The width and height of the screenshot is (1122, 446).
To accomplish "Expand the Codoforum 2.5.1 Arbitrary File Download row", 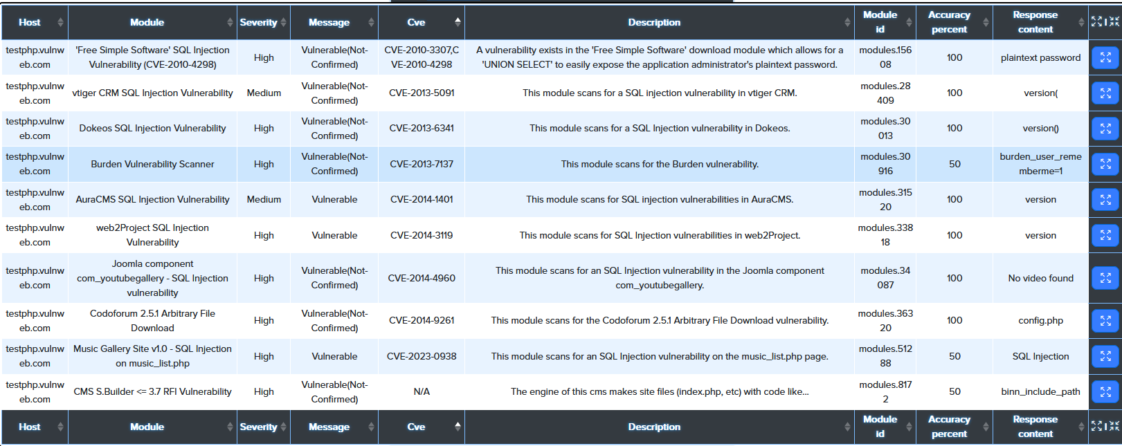I will (1105, 321).
